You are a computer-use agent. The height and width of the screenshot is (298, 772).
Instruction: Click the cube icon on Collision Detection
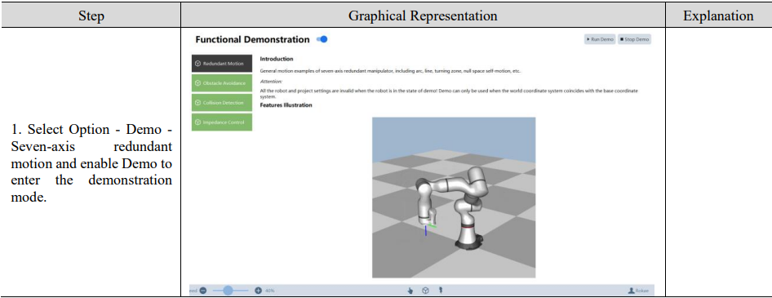(198, 102)
